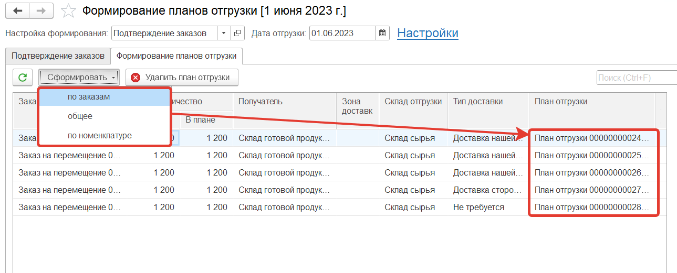Expand the Настройка формирования dropdown arrow
Screen dimensions: 677x273
tap(224, 33)
